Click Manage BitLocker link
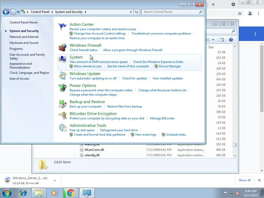 pyautogui.click(x=162, y=118)
